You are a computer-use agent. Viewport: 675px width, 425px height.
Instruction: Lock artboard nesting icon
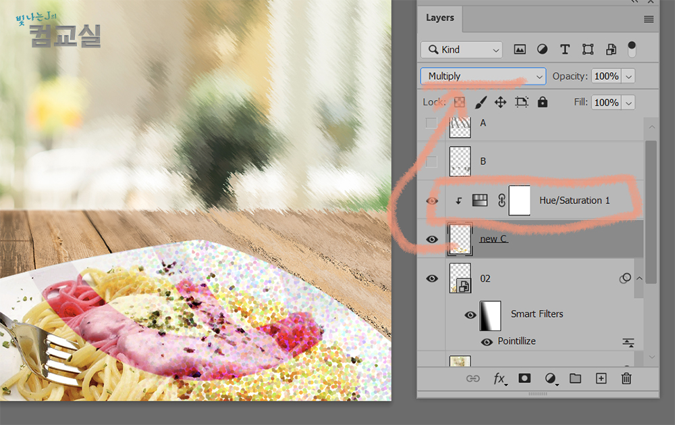click(x=521, y=102)
